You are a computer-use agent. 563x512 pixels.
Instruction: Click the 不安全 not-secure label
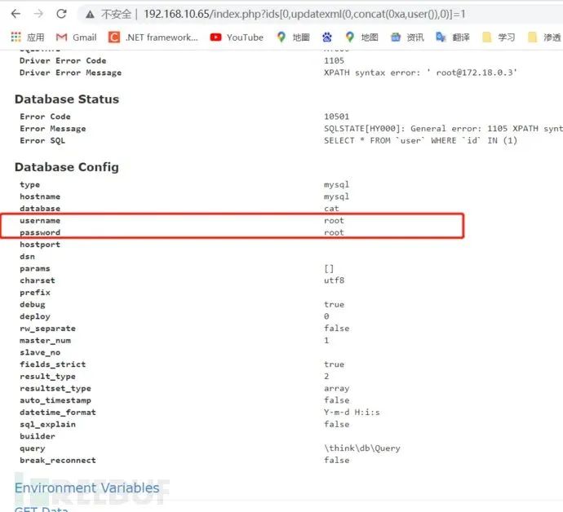(x=116, y=15)
